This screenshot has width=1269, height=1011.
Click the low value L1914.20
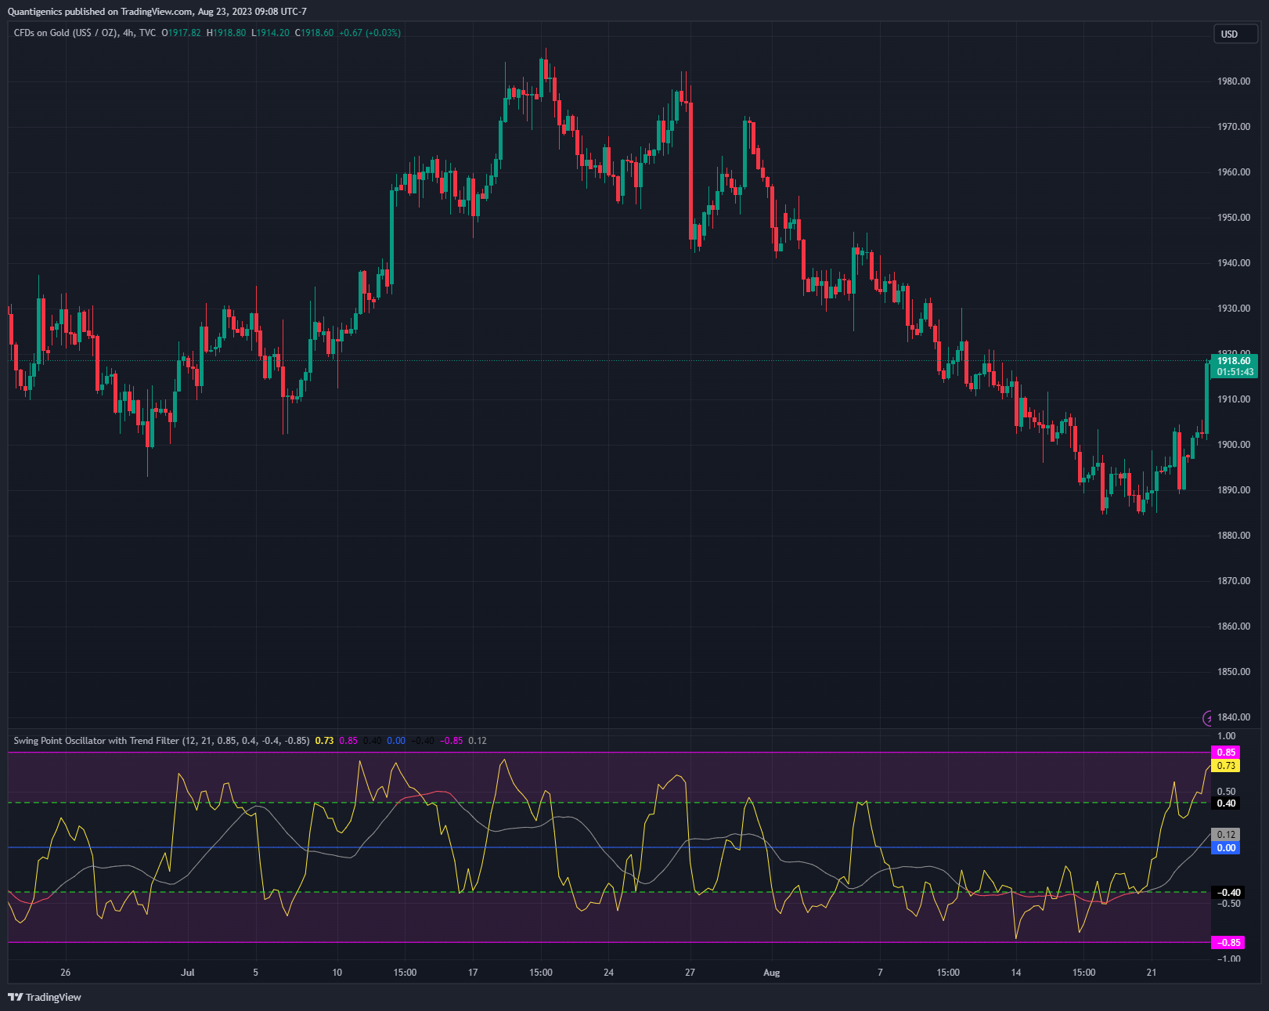point(270,33)
